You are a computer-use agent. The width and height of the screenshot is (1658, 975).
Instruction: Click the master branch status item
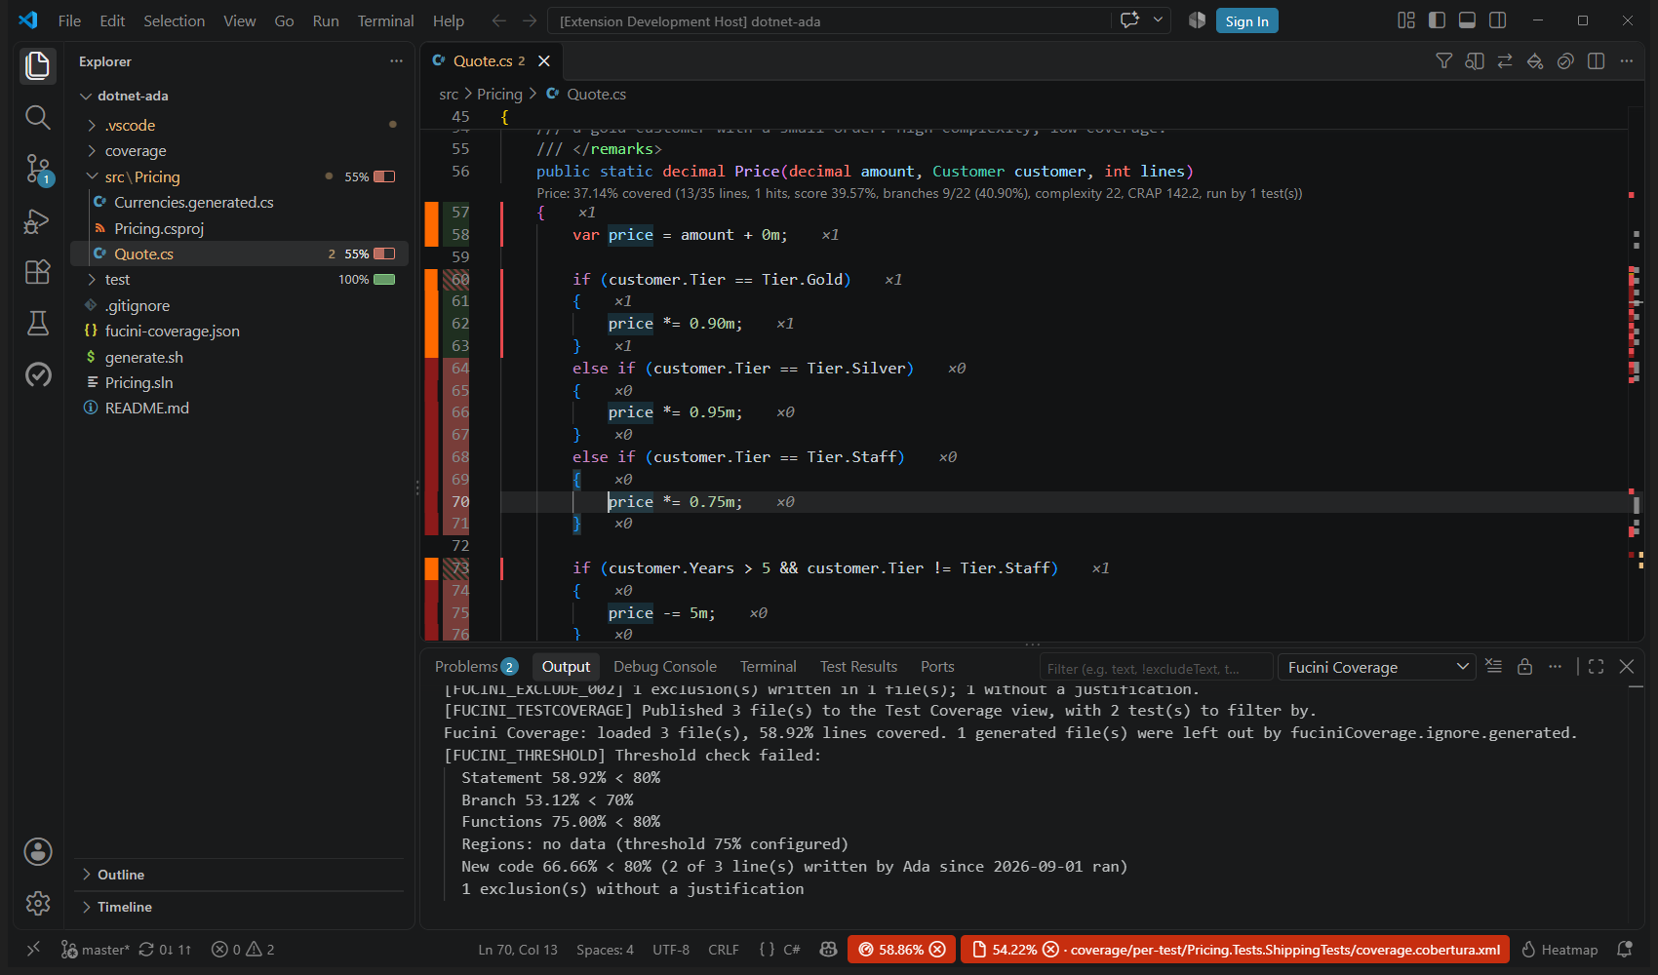95,950
